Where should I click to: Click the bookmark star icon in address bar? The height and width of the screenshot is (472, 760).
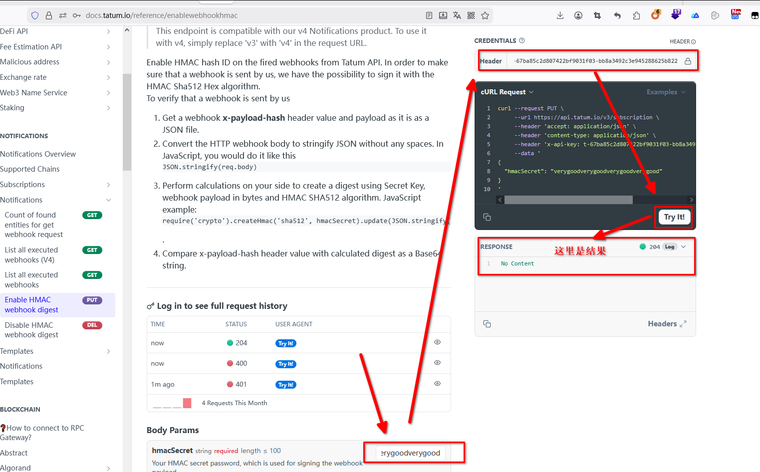pyautogui.click(x=485, y=15)
